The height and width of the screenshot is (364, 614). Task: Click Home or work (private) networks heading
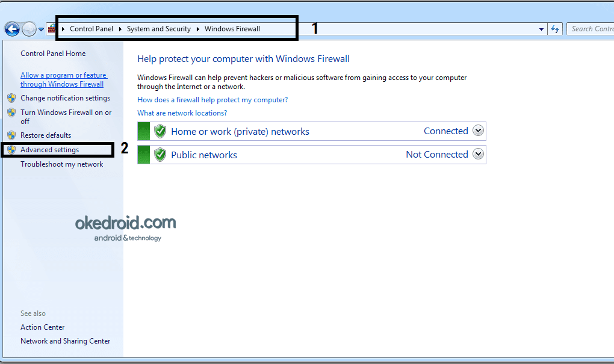(240, 132)
